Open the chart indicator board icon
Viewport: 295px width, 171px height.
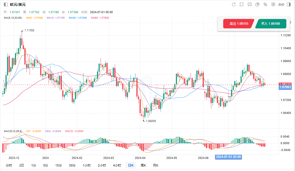click(250, 4)
